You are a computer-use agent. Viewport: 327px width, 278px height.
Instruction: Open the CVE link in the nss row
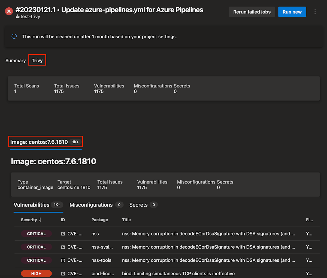pos(75,234)
